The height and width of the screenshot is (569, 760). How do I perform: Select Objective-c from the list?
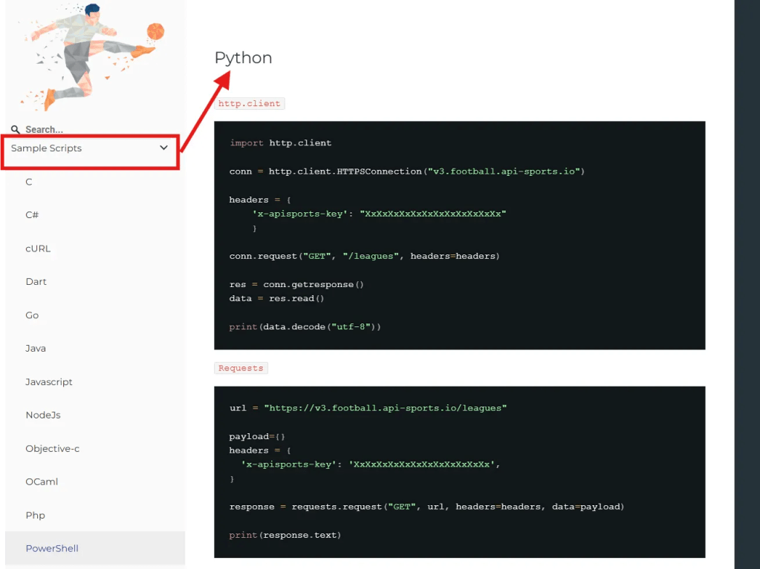tap(52, 449)
